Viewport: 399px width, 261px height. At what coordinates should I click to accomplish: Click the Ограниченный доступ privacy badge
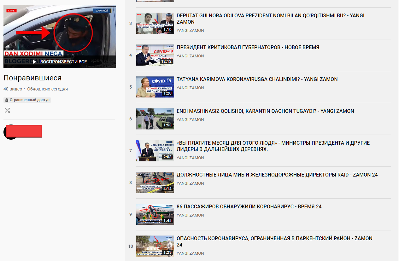point(27,100)
